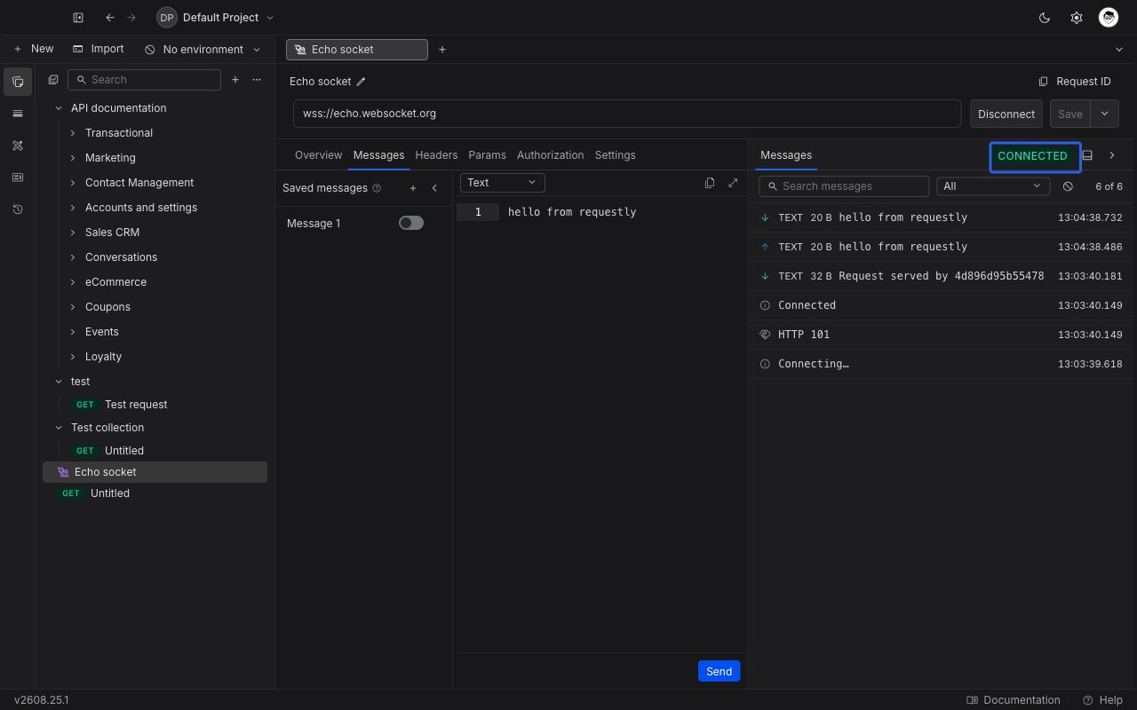Select the Echo socket tree item
The height and width of the screenshot is (710, 1137).
point(155,472)
